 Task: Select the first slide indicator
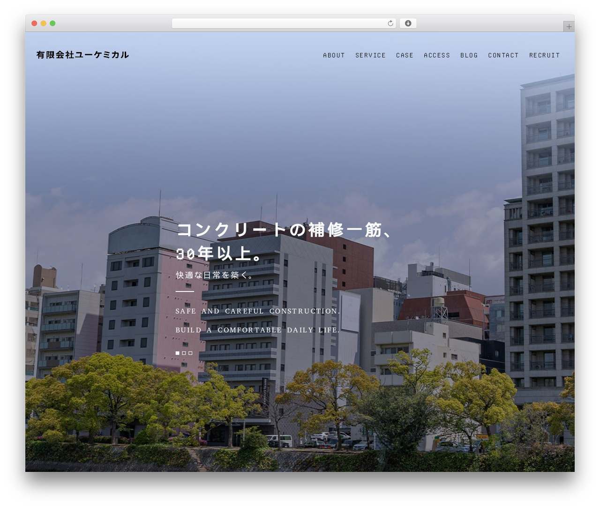point(177,353)
